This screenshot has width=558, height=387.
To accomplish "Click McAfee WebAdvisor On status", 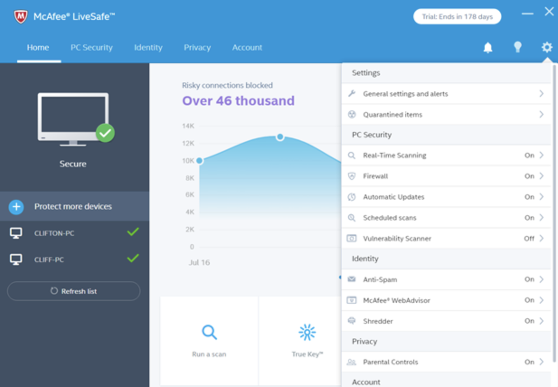I will pyautogui.click(x=530, y=300).
